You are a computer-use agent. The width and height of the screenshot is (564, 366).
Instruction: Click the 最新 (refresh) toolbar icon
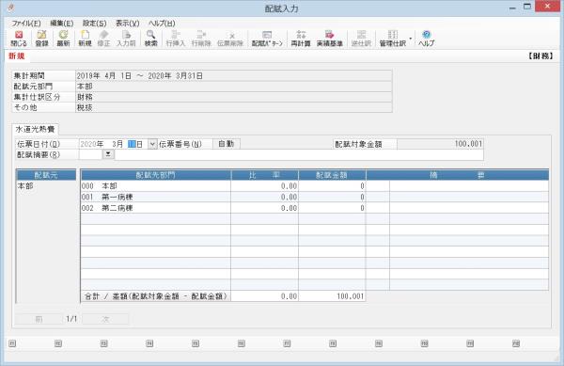tap(63, 39)
